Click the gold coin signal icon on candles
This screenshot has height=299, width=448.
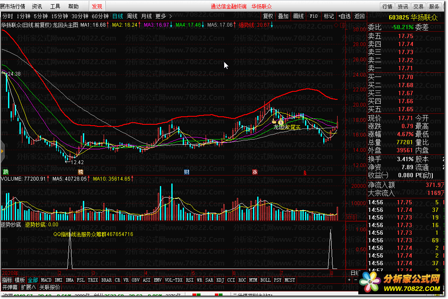coord(281,122)
